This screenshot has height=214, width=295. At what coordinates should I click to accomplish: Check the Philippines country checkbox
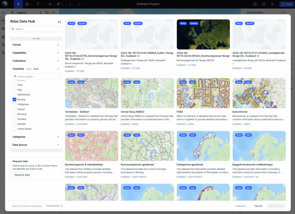click(15, 104)
